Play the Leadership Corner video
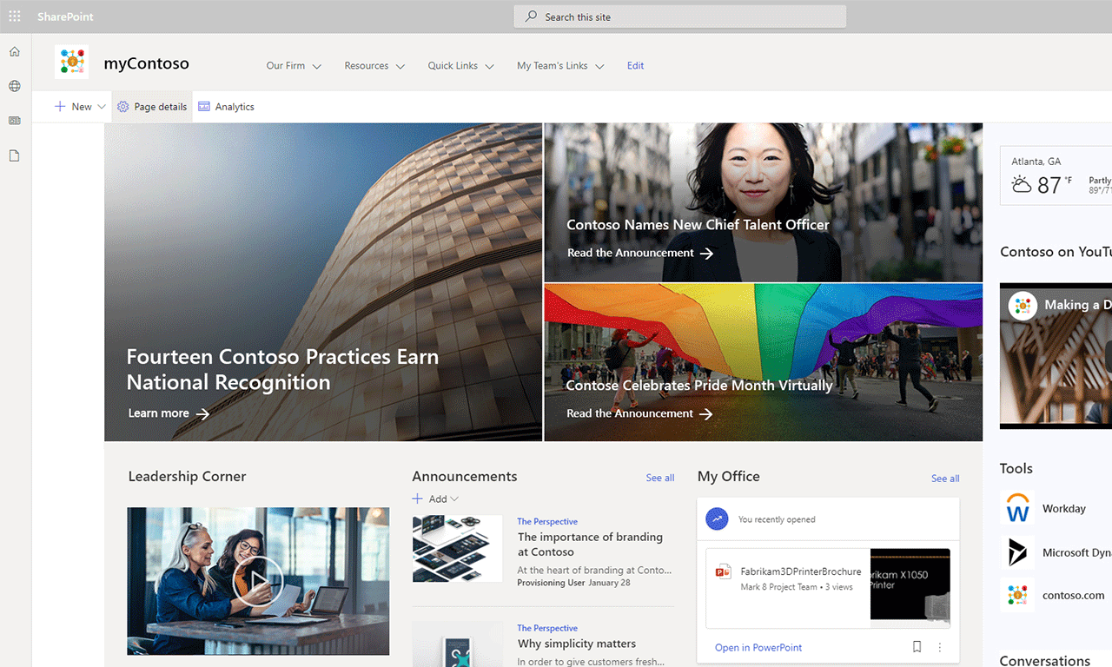 [258, 580]
